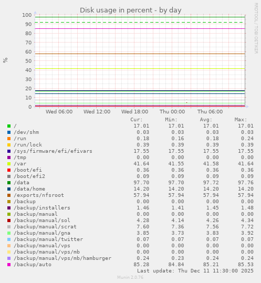Image resolution: width=261 pixels, height=283 pixels.
Task: Click the /sys/firmware/efi/efivars legend label
Action: point(53,151)
